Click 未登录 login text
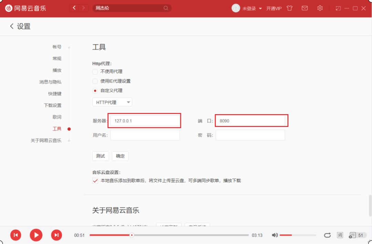Screen dimensions: 372x244 pos(249,9)
